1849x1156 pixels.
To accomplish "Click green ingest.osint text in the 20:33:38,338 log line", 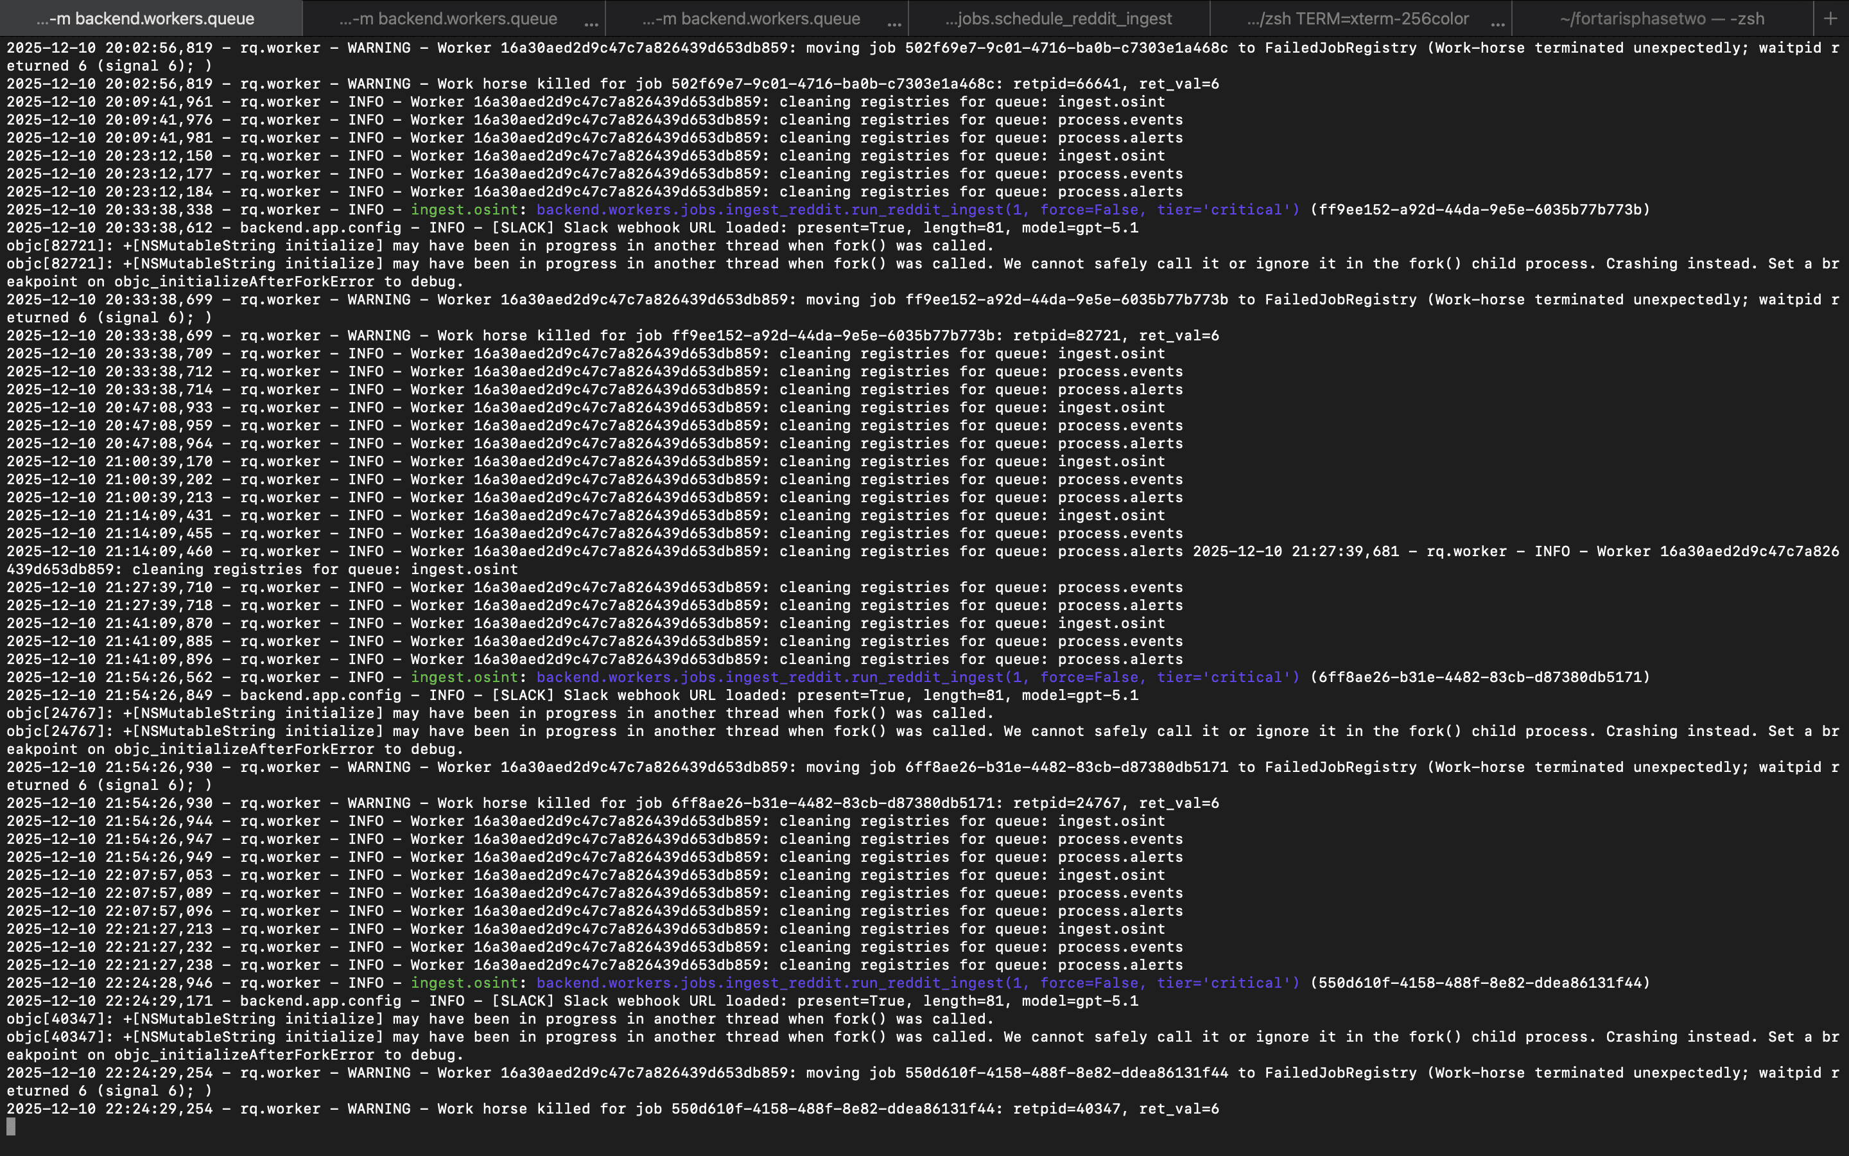I will [x=465, y=209].
